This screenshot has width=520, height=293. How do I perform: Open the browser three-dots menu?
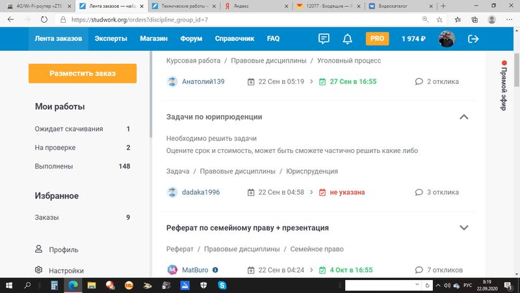tap(509, 20)
